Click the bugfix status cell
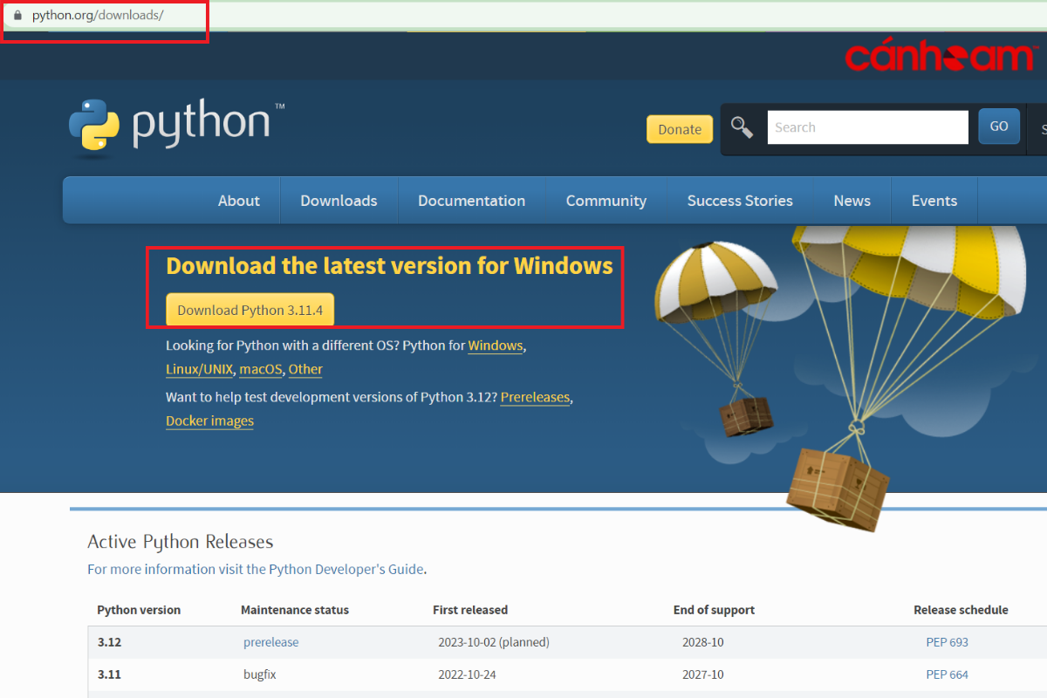This screenshot has width=1047, height=698. click(260, 674)
